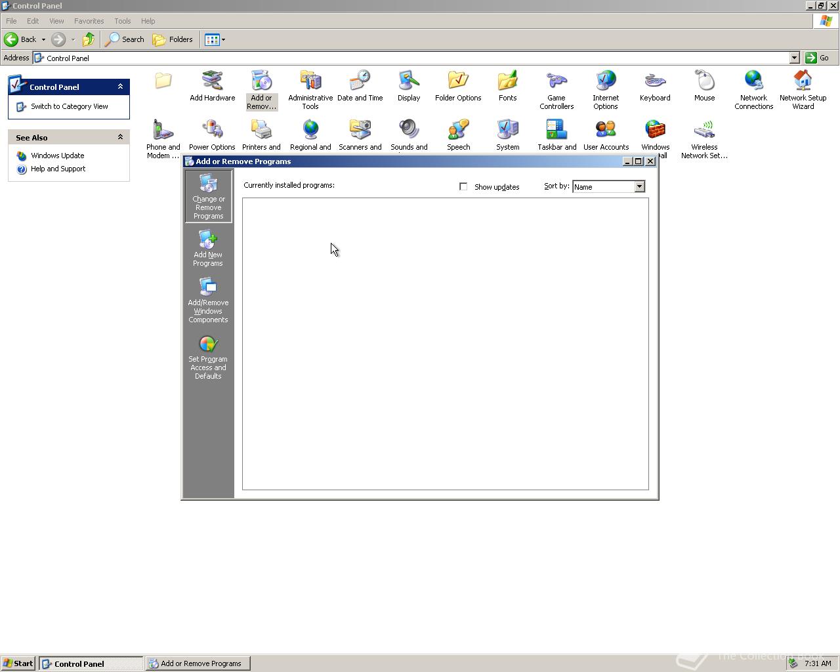Click inside the Address field

[x=411, y=58]
